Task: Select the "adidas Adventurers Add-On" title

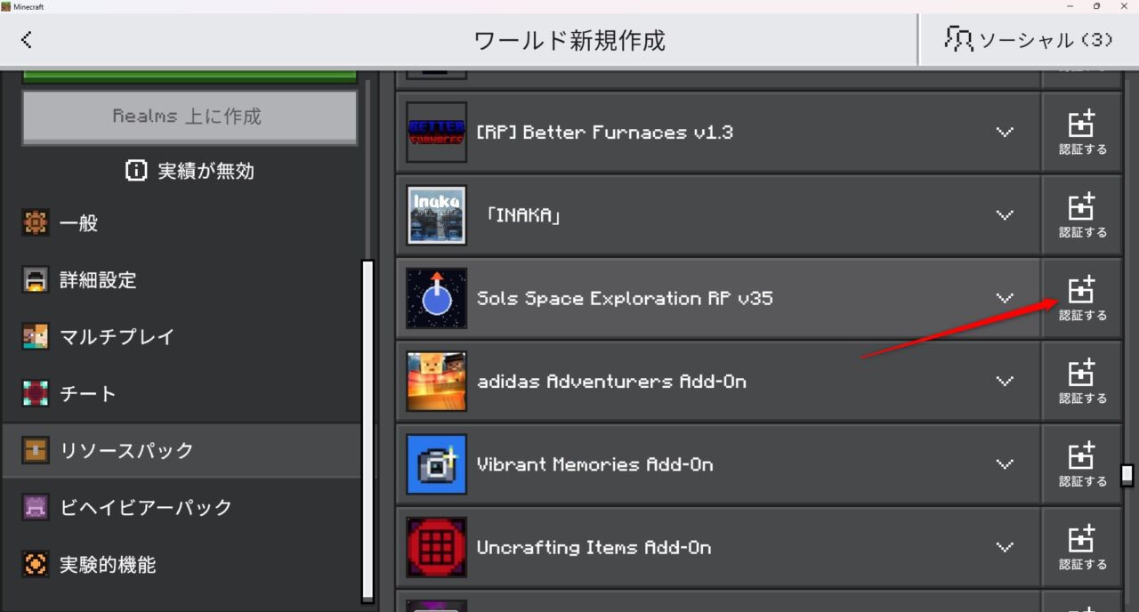Action: (611, 382)
